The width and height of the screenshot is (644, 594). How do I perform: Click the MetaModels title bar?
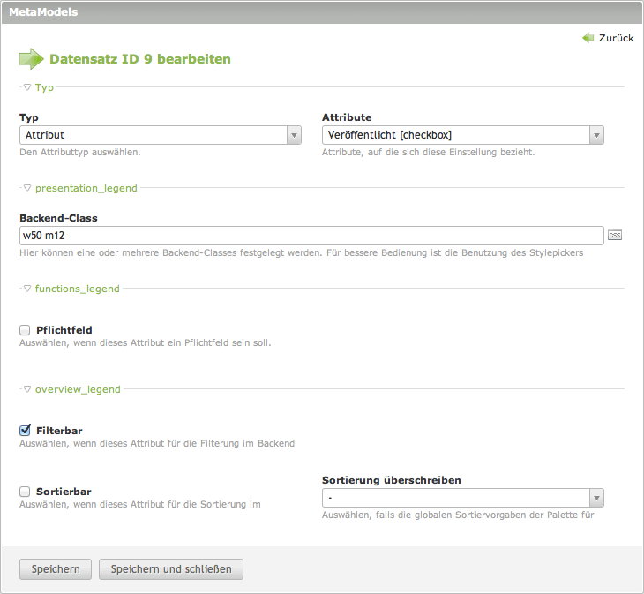(x=321, y=11)
